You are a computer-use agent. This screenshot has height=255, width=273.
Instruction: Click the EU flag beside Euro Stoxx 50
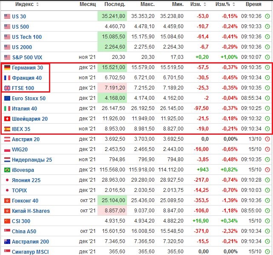[x=7, y=99]
